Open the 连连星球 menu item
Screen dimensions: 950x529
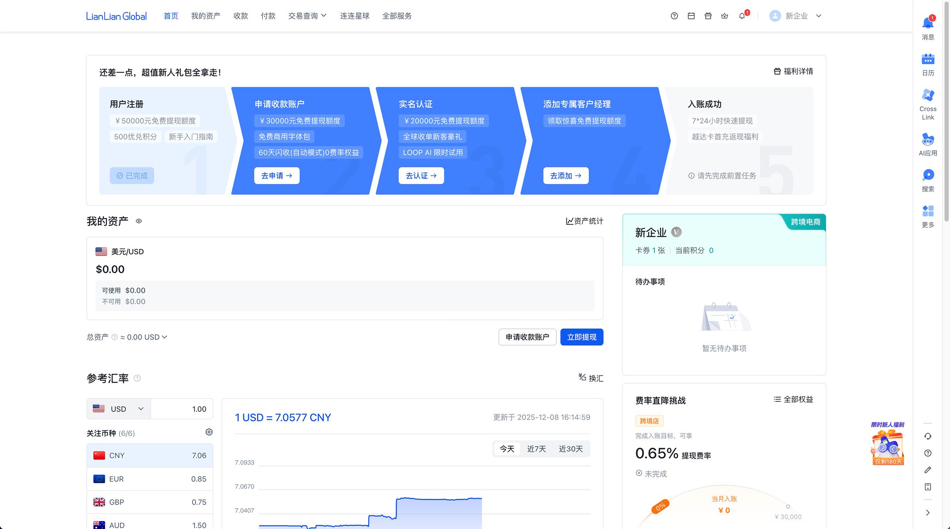pyautogui.click(x=354, y=16)
